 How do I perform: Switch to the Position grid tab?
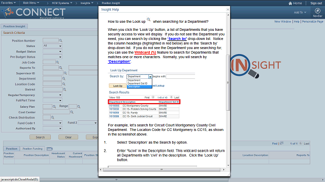11,149
